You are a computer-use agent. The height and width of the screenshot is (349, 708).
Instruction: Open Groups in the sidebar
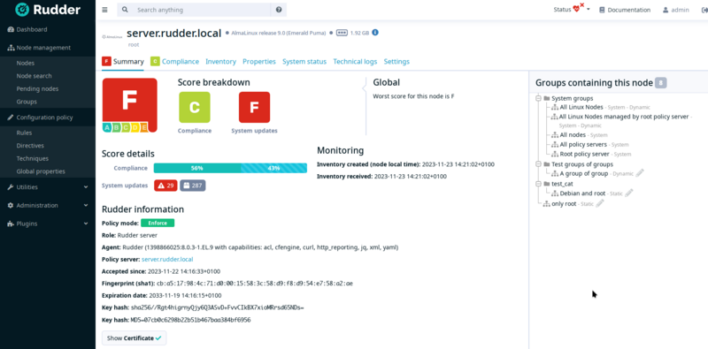click(48, 102)
